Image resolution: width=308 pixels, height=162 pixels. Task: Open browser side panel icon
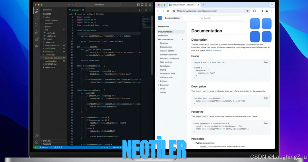pos(262,11)
